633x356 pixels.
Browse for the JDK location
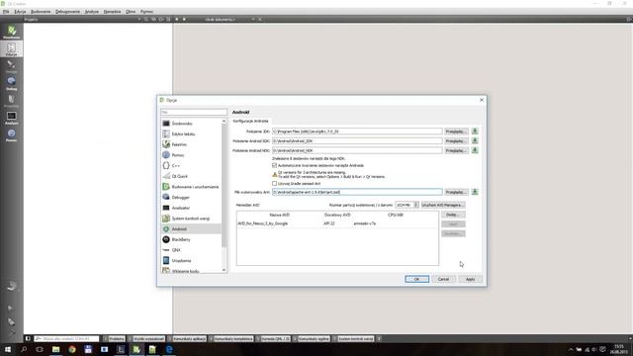[x=456, y=132]
